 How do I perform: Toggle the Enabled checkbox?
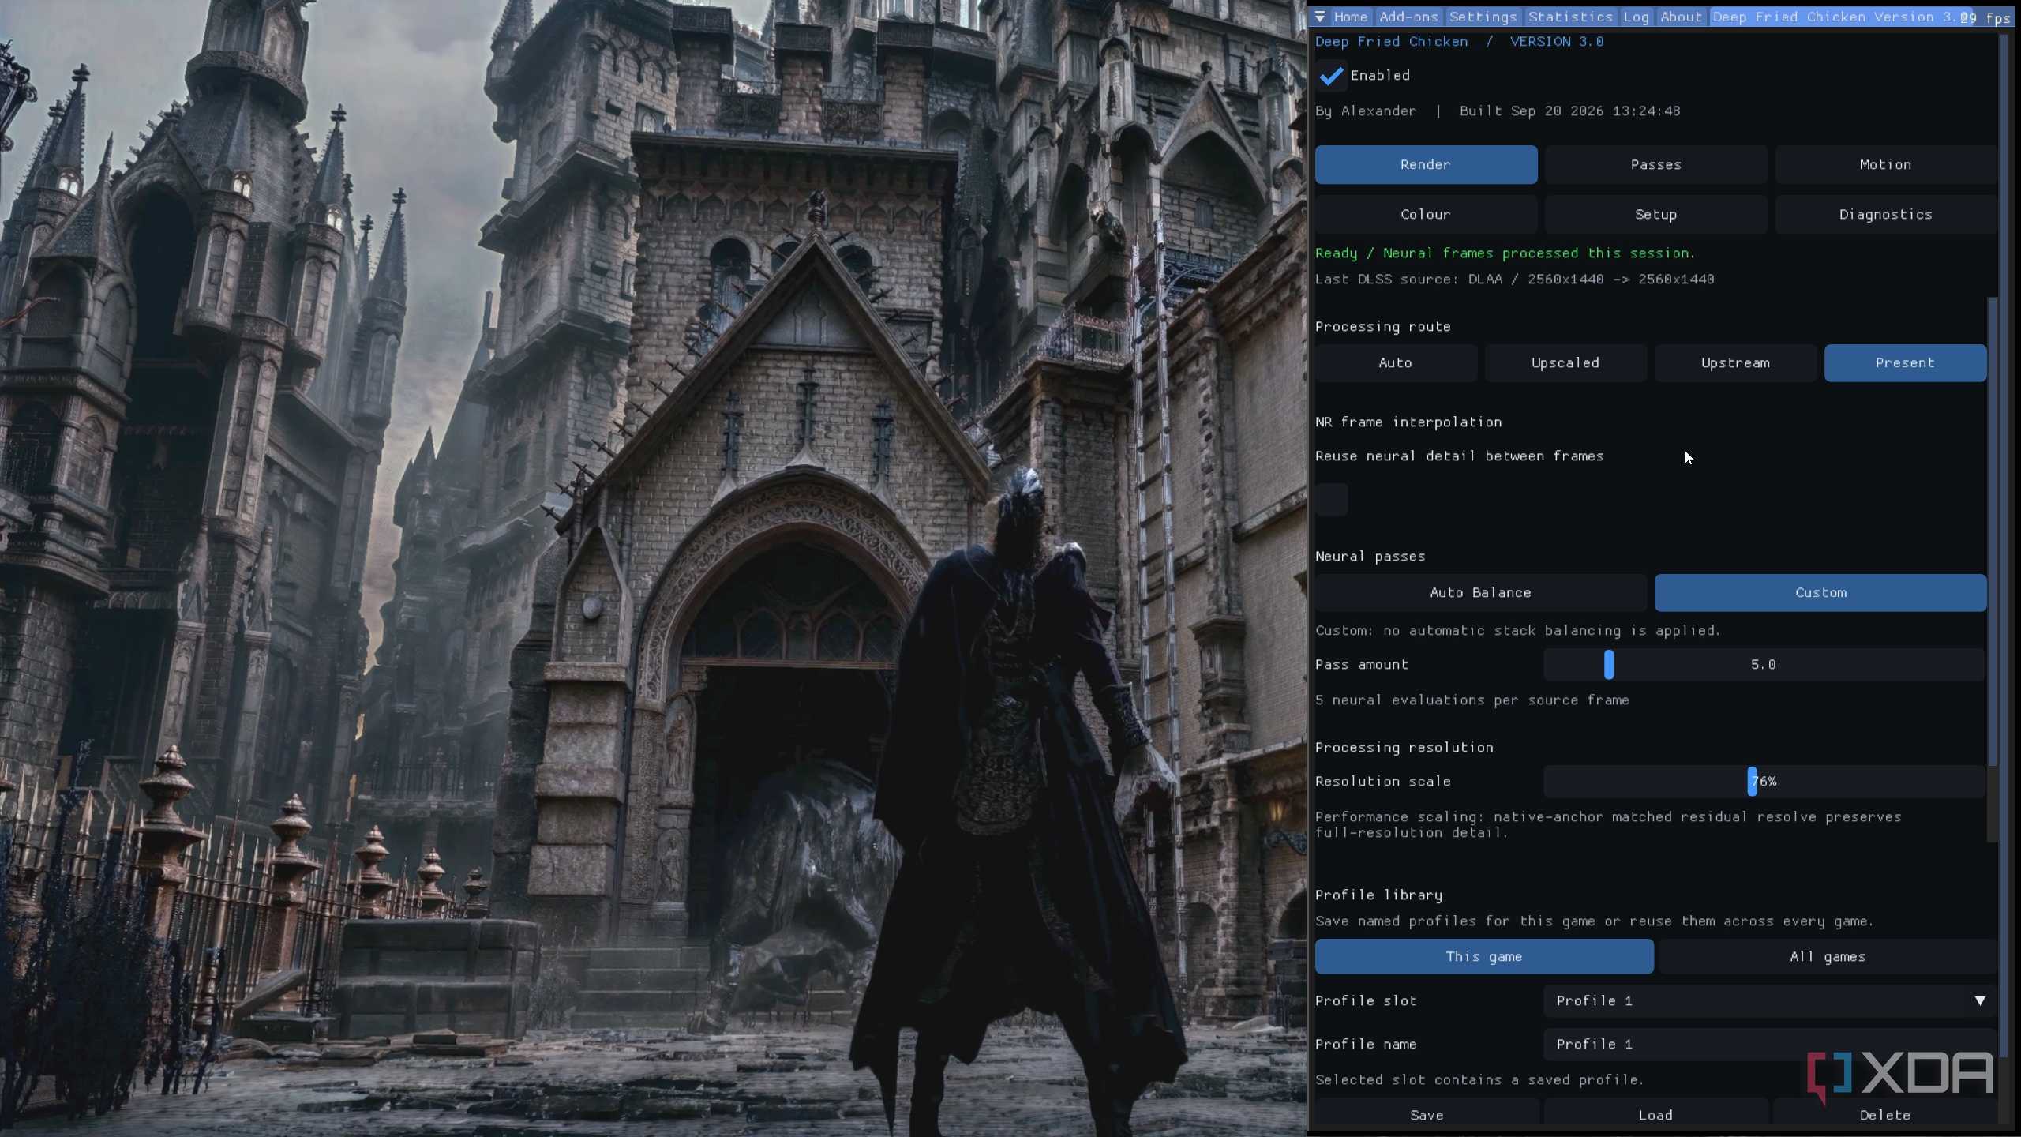coord(1331,76)
